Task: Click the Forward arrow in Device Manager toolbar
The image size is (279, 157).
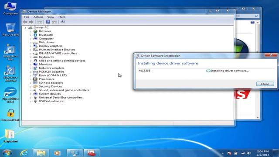Action: [31, 22]
